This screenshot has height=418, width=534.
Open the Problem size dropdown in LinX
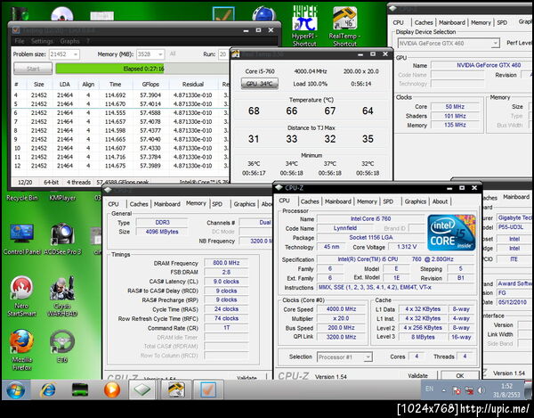[x=64, y=54]
